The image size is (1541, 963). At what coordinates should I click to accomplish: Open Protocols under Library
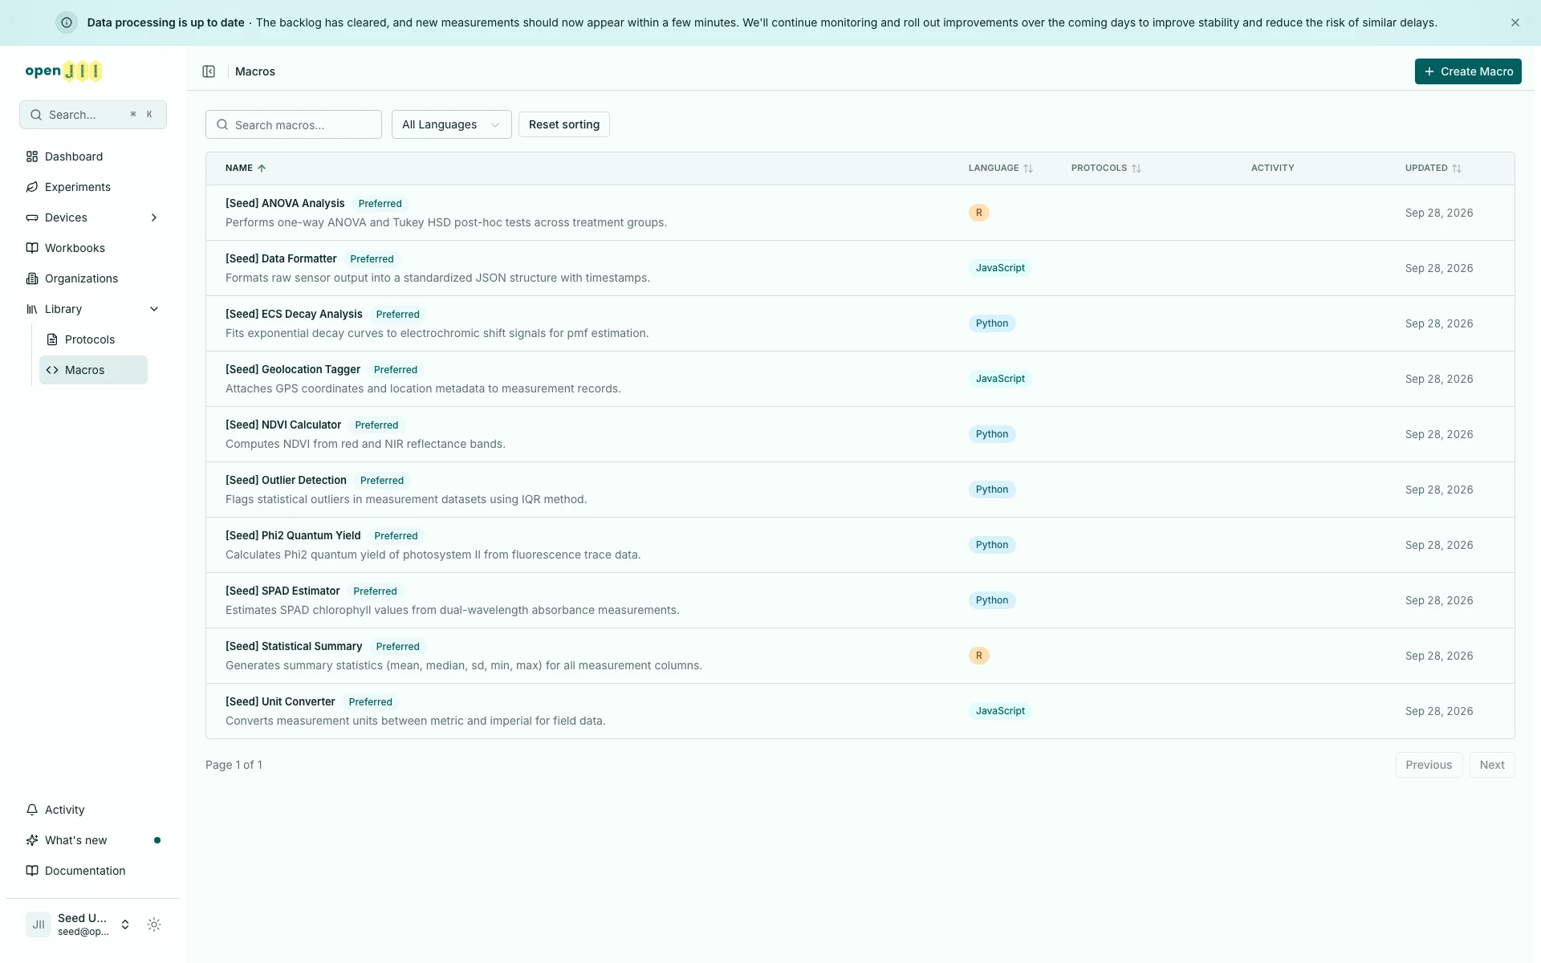coord(93,339)
